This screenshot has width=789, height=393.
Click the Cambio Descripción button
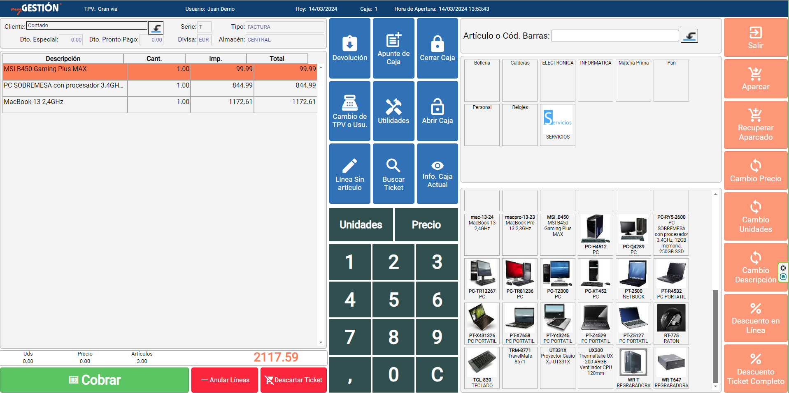755,267
